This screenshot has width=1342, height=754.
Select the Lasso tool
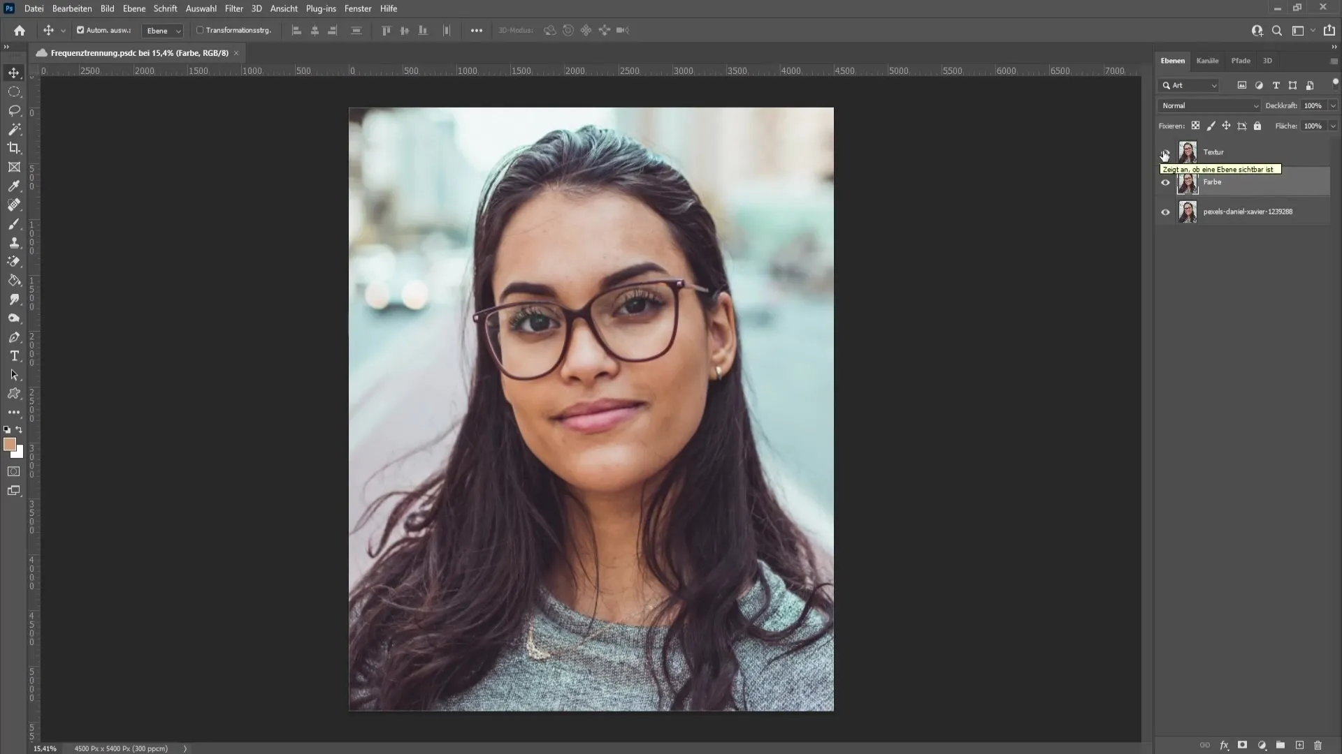[x=14, y=109]
